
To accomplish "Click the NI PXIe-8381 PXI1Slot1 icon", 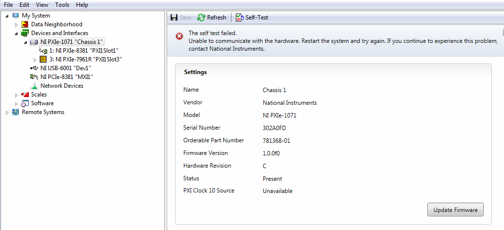I will point(43,50).
